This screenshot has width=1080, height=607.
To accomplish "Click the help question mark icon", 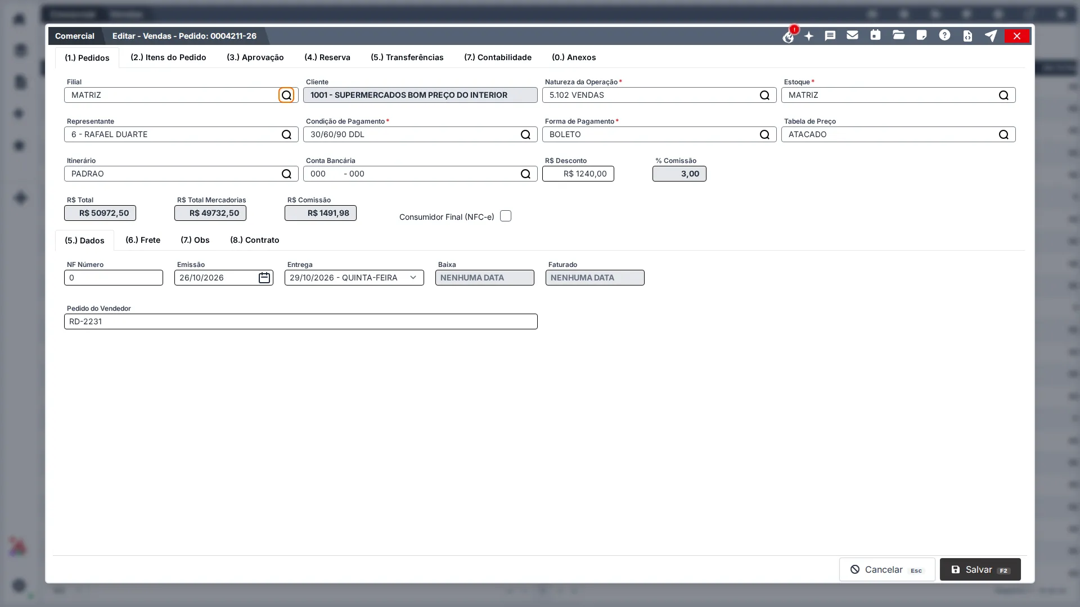I will pyautogui.click(x=944, y=35).
